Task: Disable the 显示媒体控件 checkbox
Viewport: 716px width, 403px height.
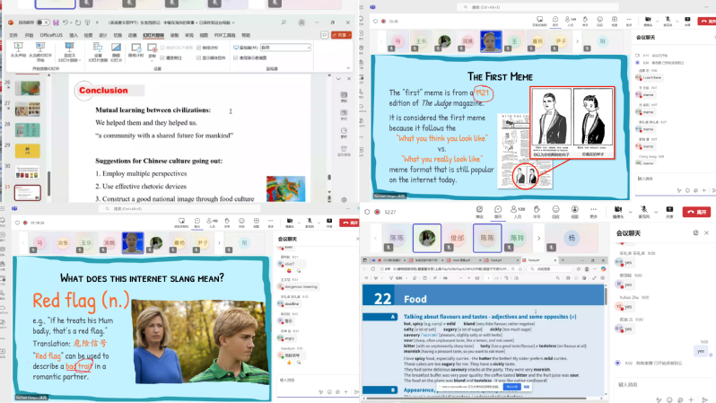Action: [x=199, y=57]
